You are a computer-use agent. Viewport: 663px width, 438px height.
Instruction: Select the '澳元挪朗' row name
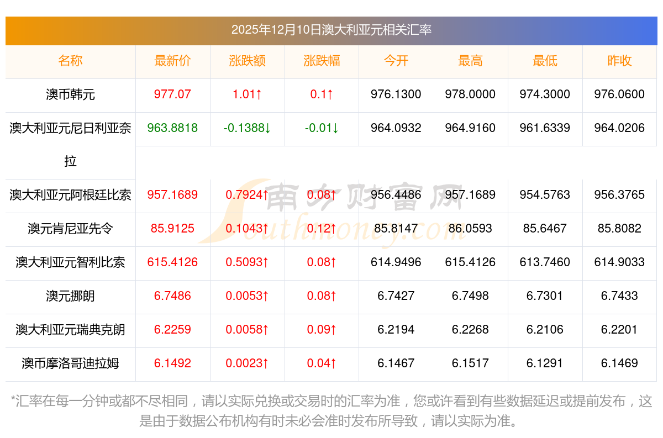[70, 296]
